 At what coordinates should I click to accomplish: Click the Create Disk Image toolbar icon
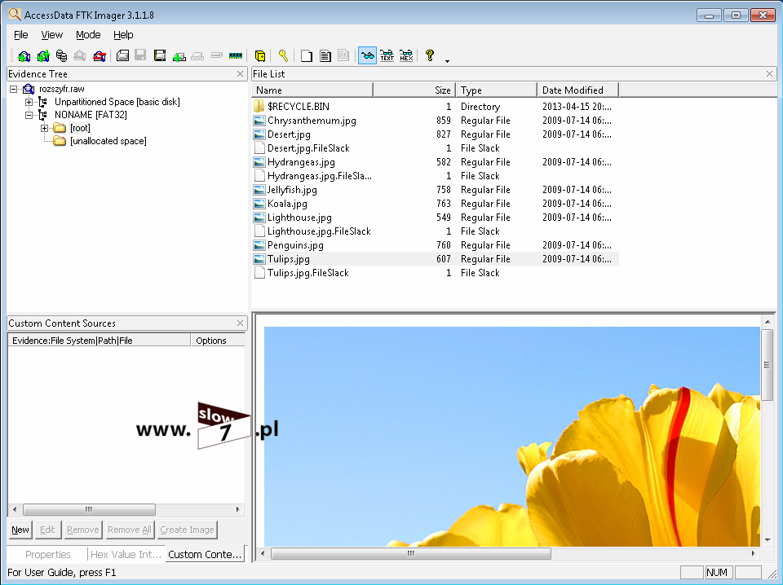pyautogui.click(x=122, y=56)
